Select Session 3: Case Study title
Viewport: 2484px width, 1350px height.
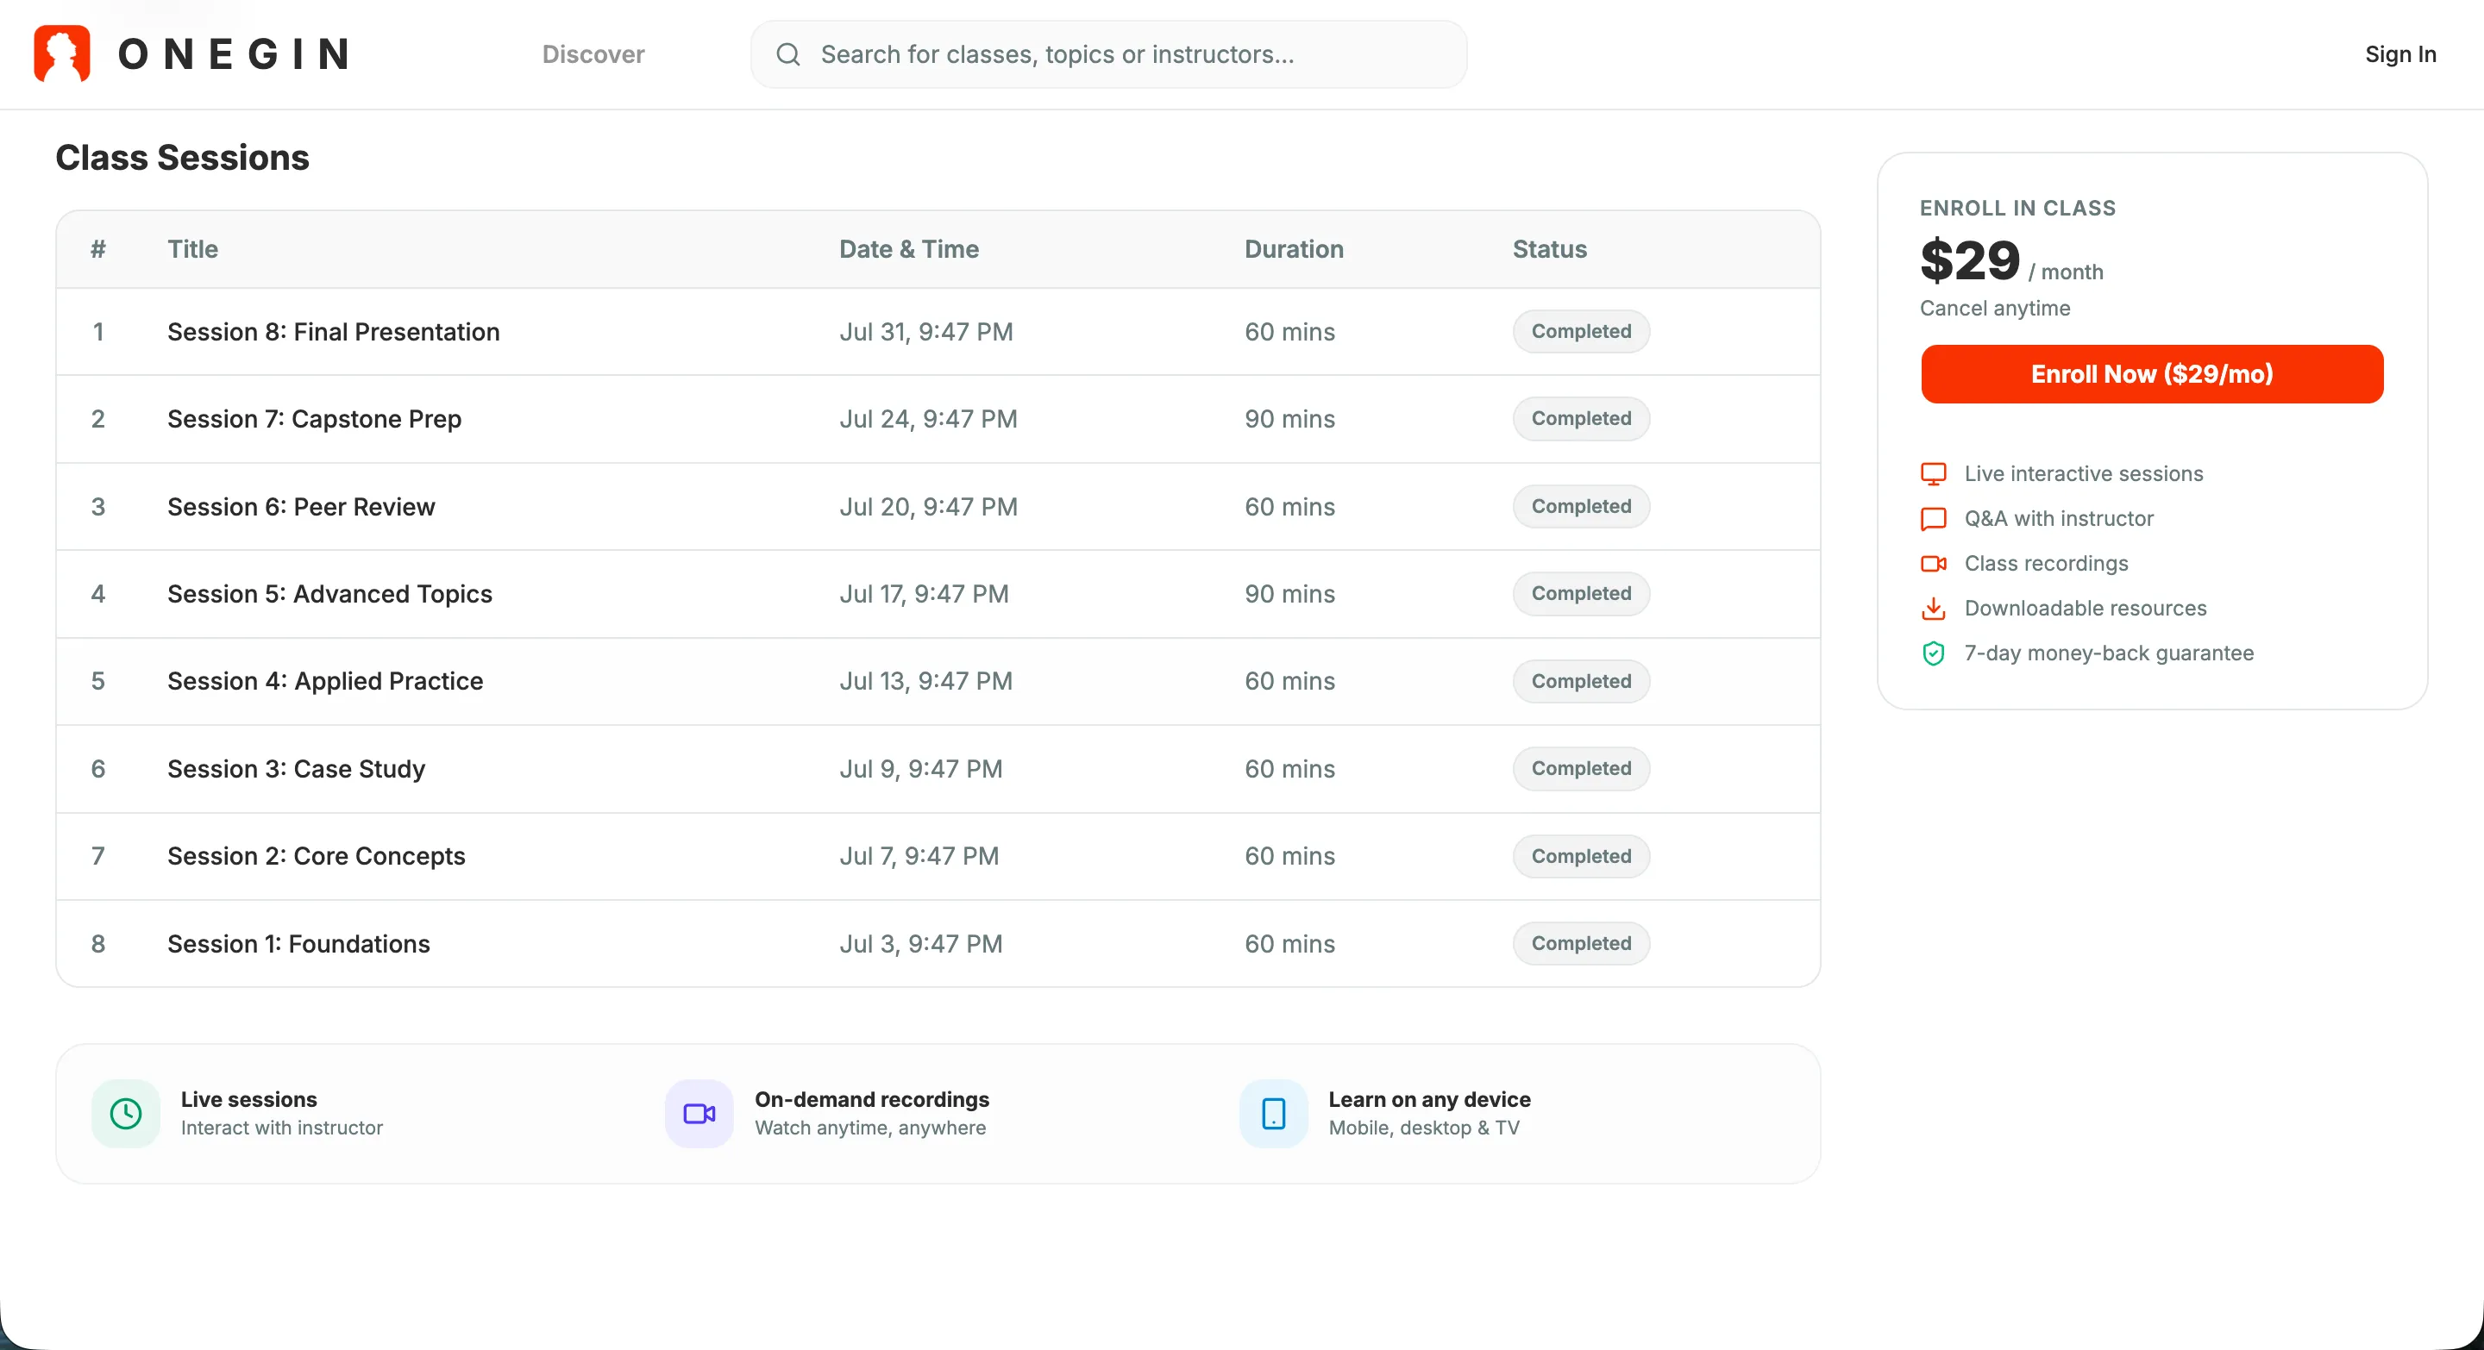pyautogui.click(x=296, y=769)
